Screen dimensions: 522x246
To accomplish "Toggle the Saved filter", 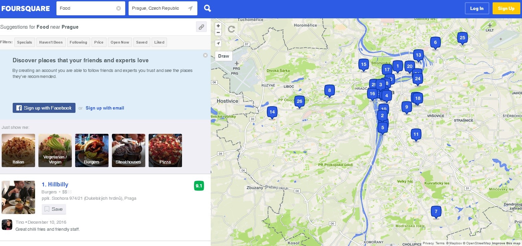I will [x=142, y=42].
